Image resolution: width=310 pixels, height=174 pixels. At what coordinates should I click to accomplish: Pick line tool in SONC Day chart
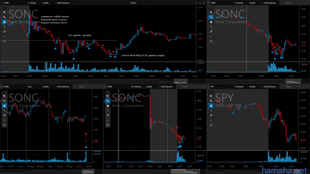tap(4, 111)
